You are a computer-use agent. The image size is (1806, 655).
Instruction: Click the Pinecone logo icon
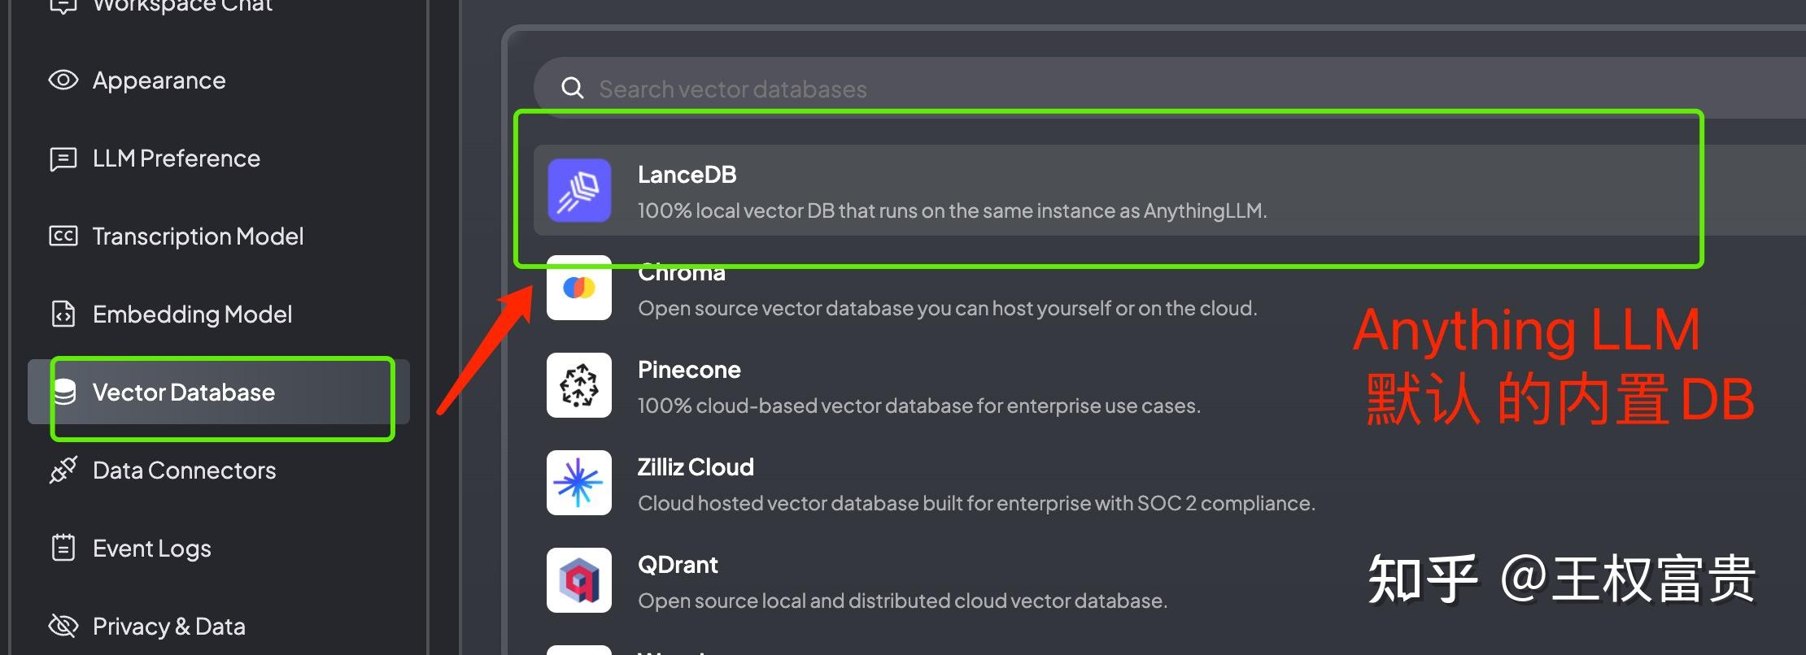tap(579, 385)
